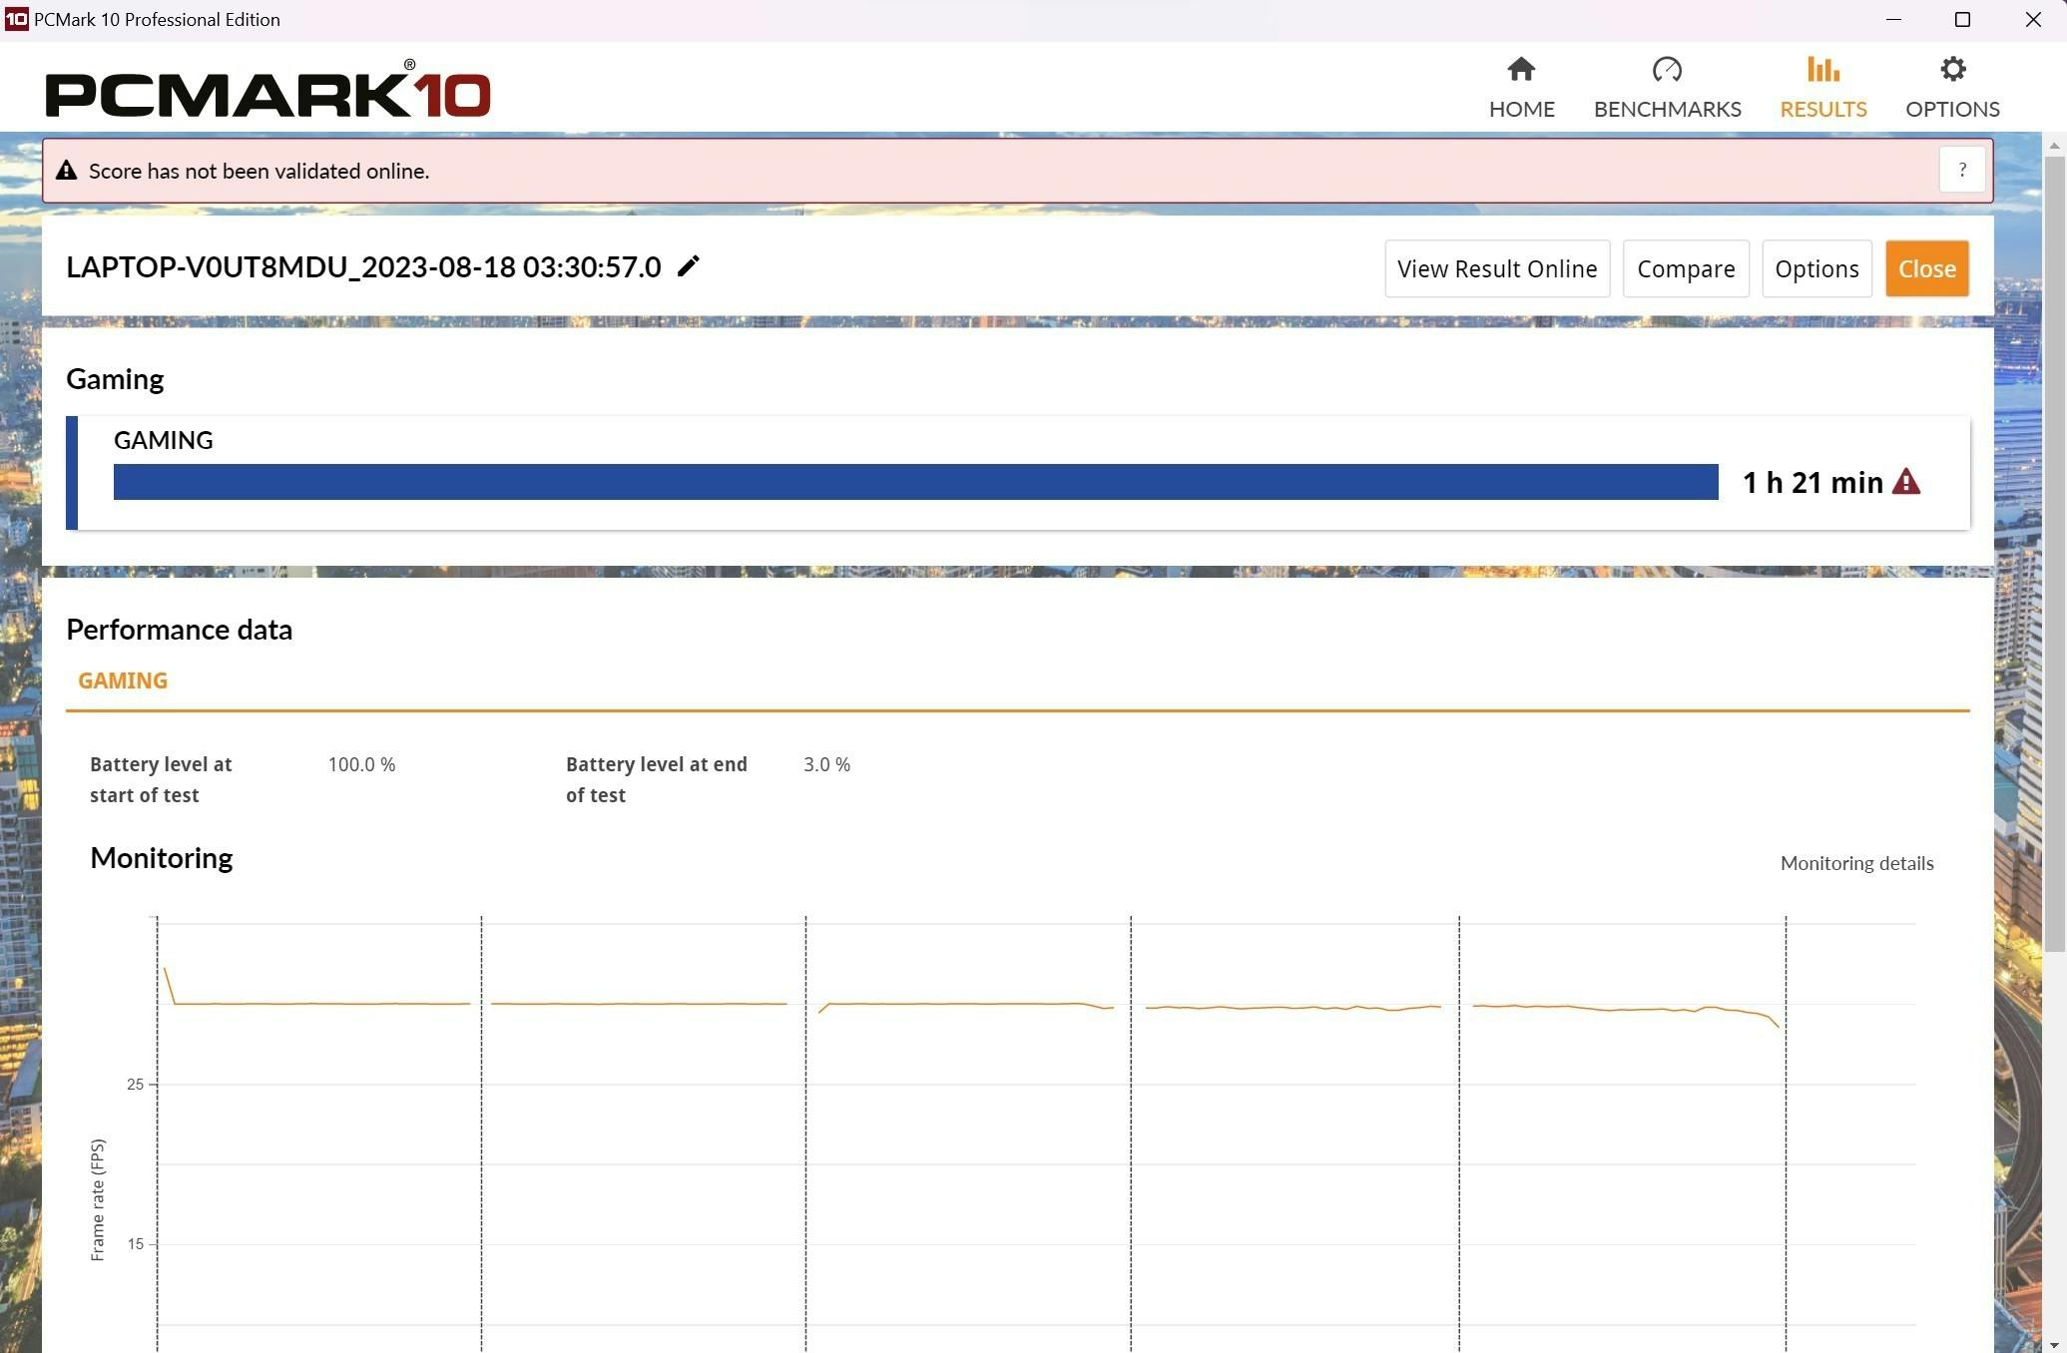Click the alert icon in validation banner
The image size is (2067, 1353).
click(x=66, y=171)
